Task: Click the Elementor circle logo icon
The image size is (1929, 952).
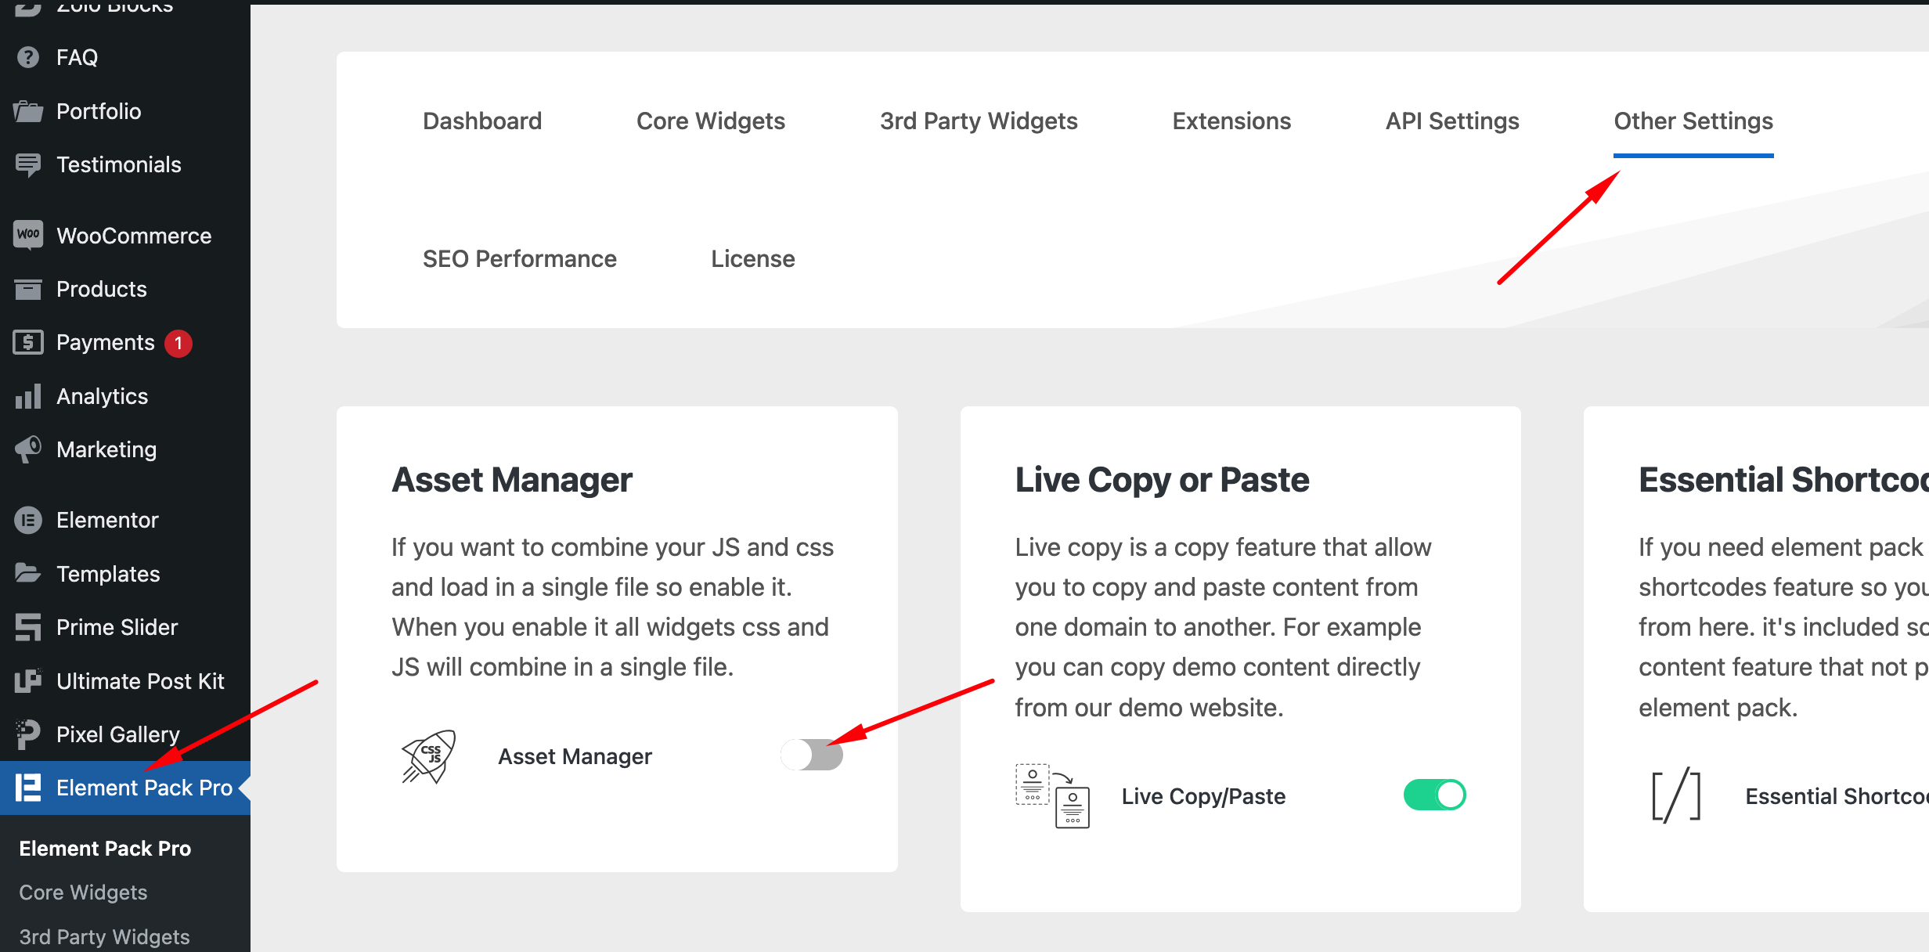Action: click(28, 520)
